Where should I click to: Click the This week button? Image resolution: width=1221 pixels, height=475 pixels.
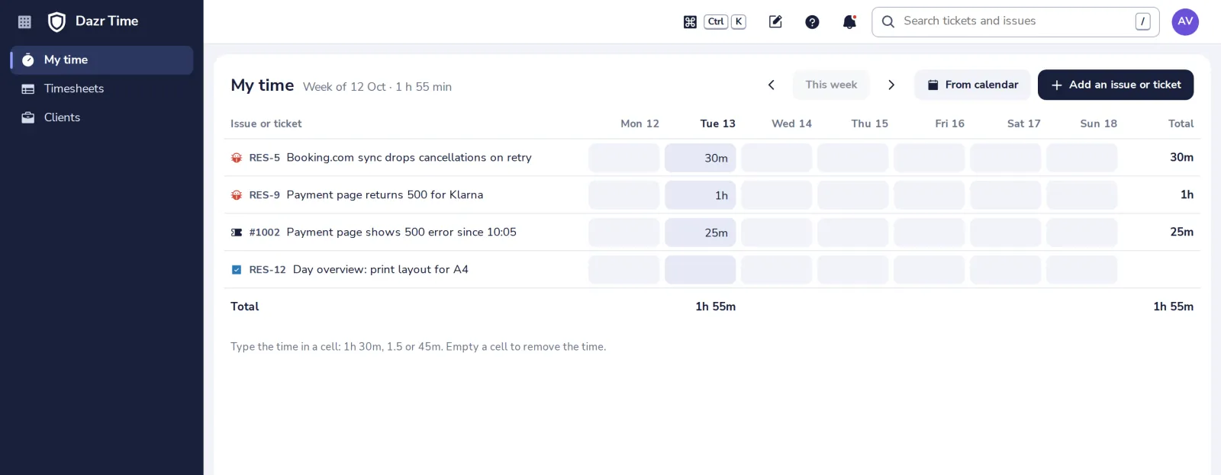(x=831, y=85)
